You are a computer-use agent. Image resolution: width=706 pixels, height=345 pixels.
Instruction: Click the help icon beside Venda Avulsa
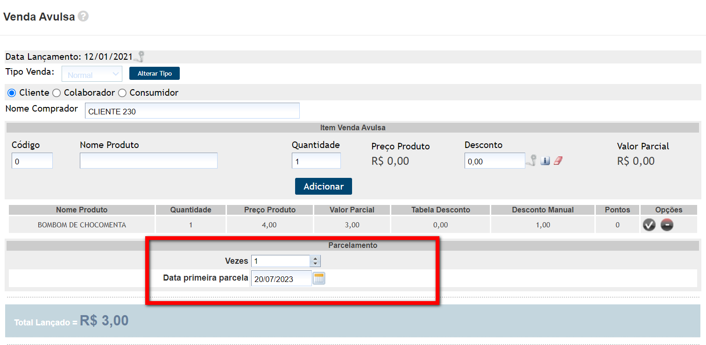83,16
